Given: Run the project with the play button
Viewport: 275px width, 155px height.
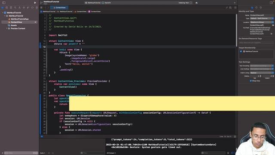Looking at the screenshot, I should coord(35,3).
